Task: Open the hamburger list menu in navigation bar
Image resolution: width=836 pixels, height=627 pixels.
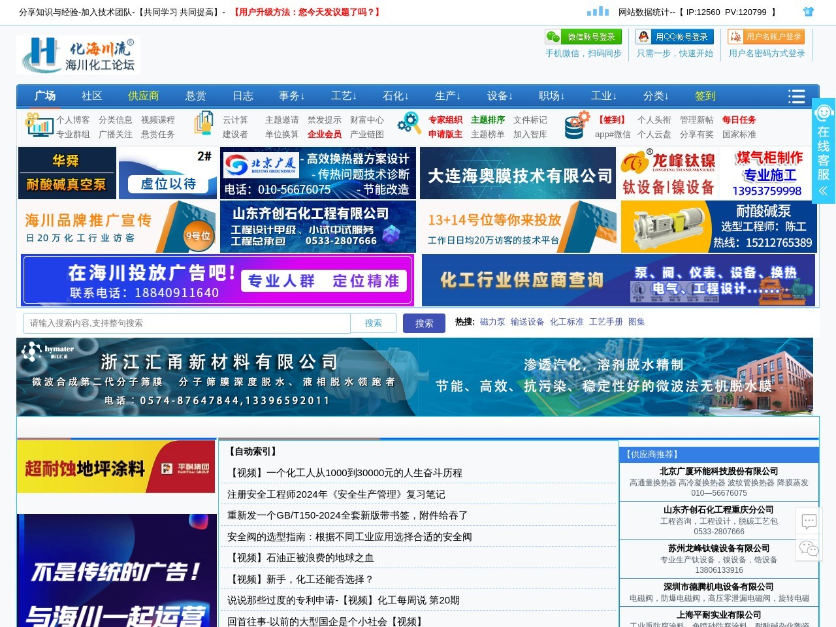Action: point(796,96)
